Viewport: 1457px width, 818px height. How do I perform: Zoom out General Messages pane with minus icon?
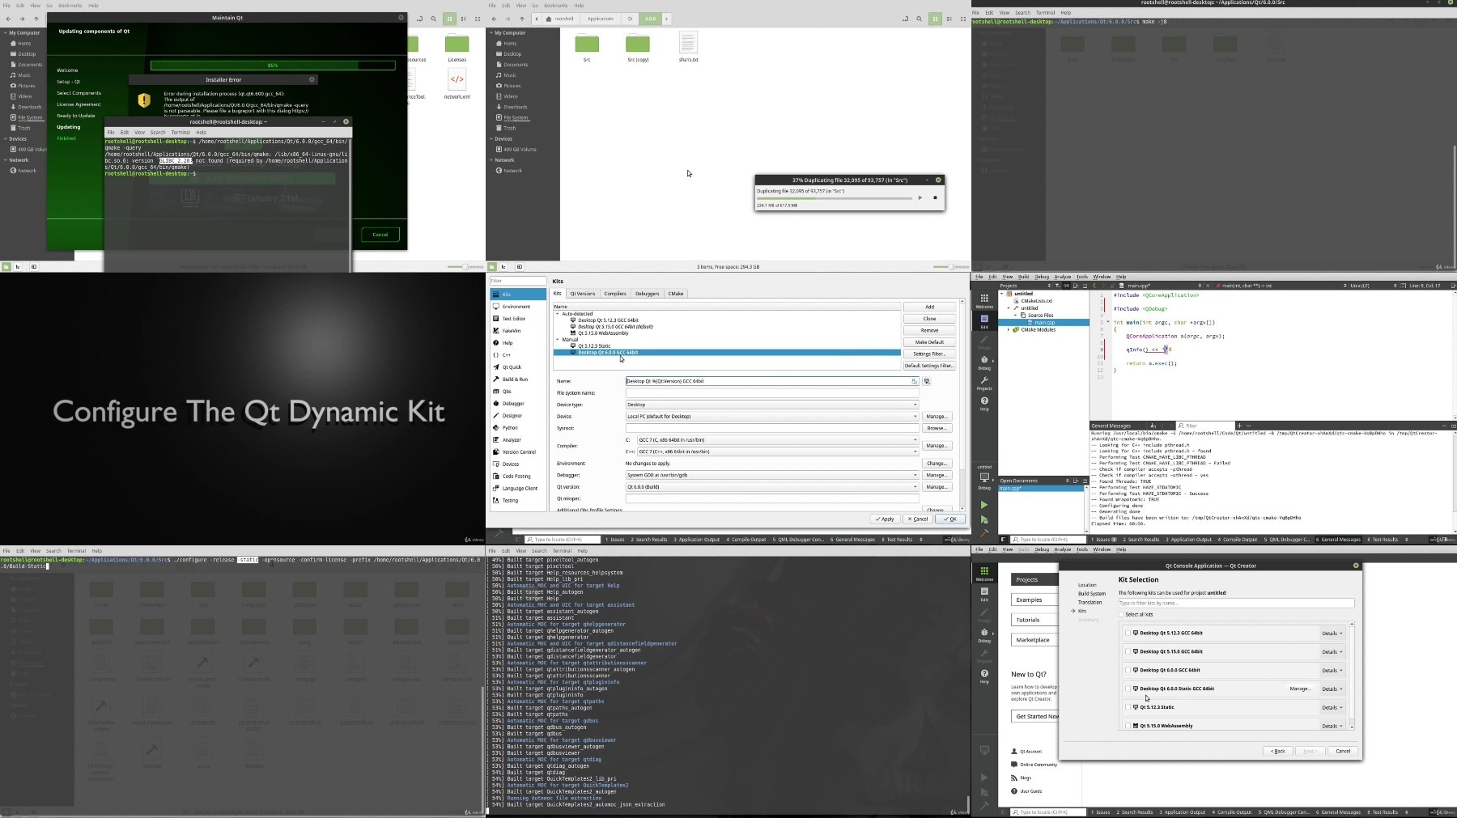tap(1249, 426)
